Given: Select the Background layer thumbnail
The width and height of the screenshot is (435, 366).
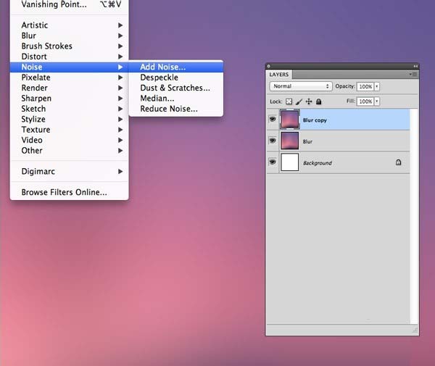Looking at the screenshot, I should [x=289, y=162].
